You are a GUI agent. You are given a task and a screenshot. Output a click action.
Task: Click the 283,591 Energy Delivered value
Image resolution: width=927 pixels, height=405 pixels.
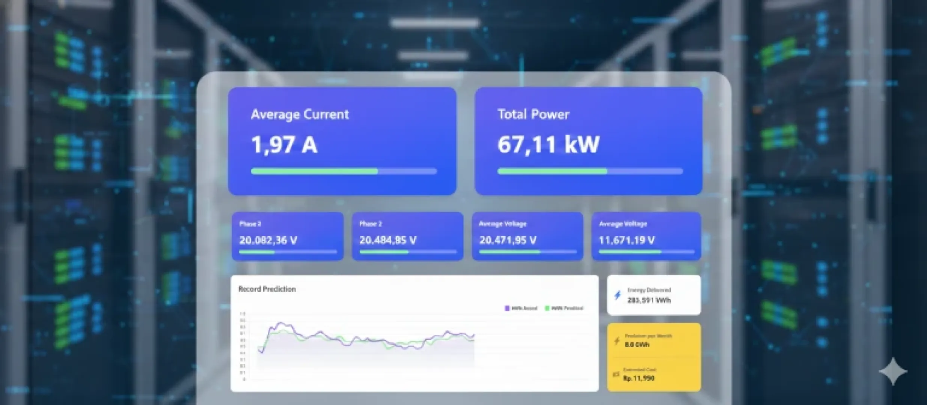click(x=649, y=300)
